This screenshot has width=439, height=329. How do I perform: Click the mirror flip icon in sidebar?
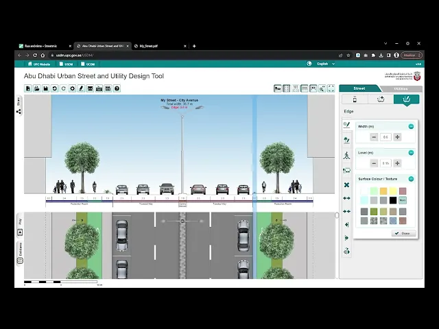click(x=346, y=252)
